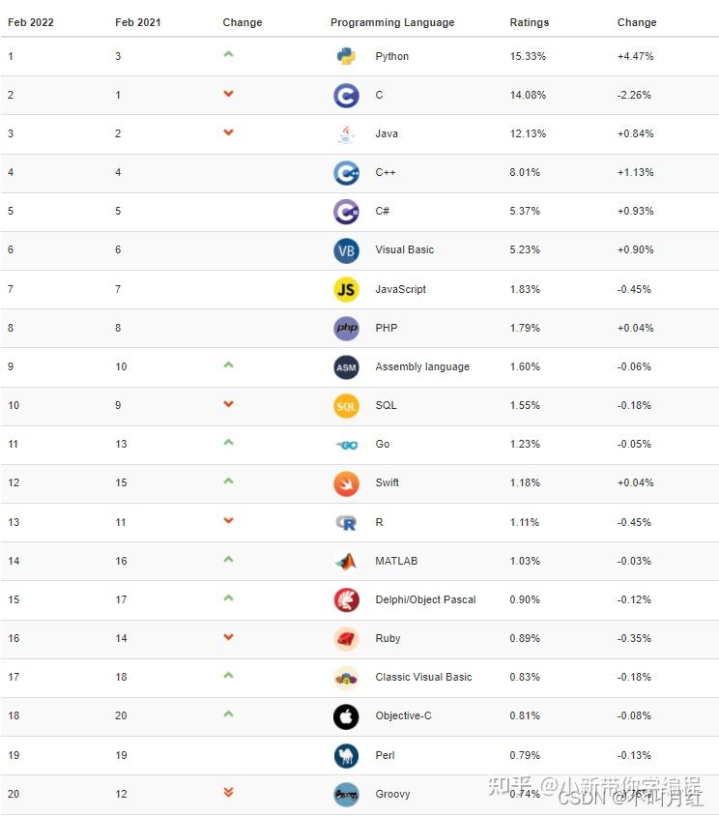This screenshot has height=816, width=719.
Task: Click the Python logo icon
Action: (346, 56)
